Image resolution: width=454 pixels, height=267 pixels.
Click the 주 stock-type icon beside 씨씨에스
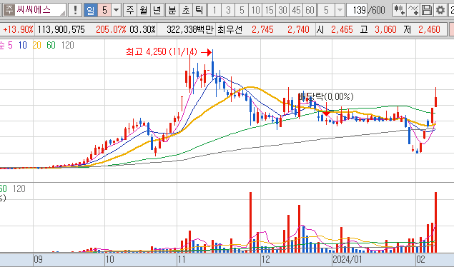pos(9,10)
